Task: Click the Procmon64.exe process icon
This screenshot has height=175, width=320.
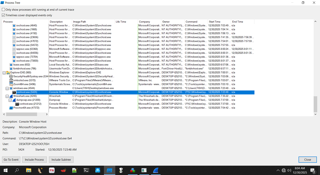Action: click(11, 108)
